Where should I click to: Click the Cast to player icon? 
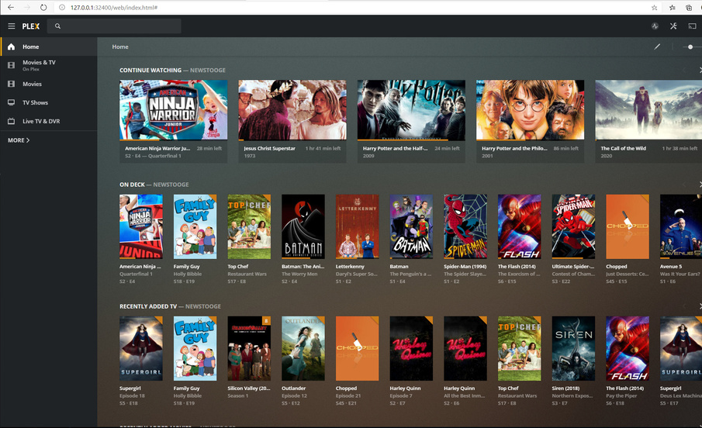pyautogui.click(x=692, y=26)
